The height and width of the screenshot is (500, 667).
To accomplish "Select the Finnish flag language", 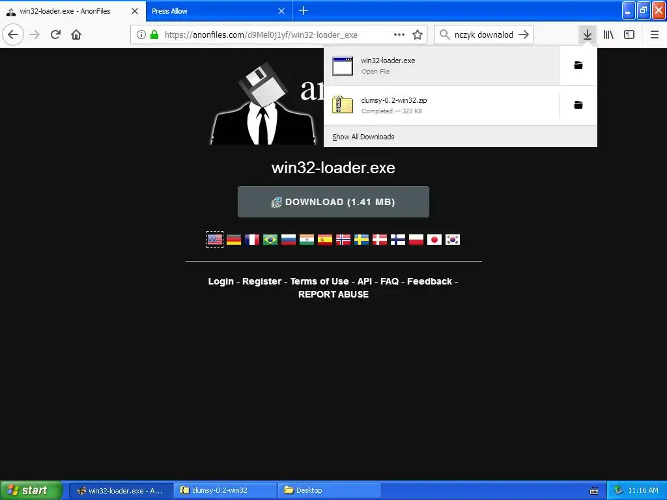I will [x=398, y=240].
